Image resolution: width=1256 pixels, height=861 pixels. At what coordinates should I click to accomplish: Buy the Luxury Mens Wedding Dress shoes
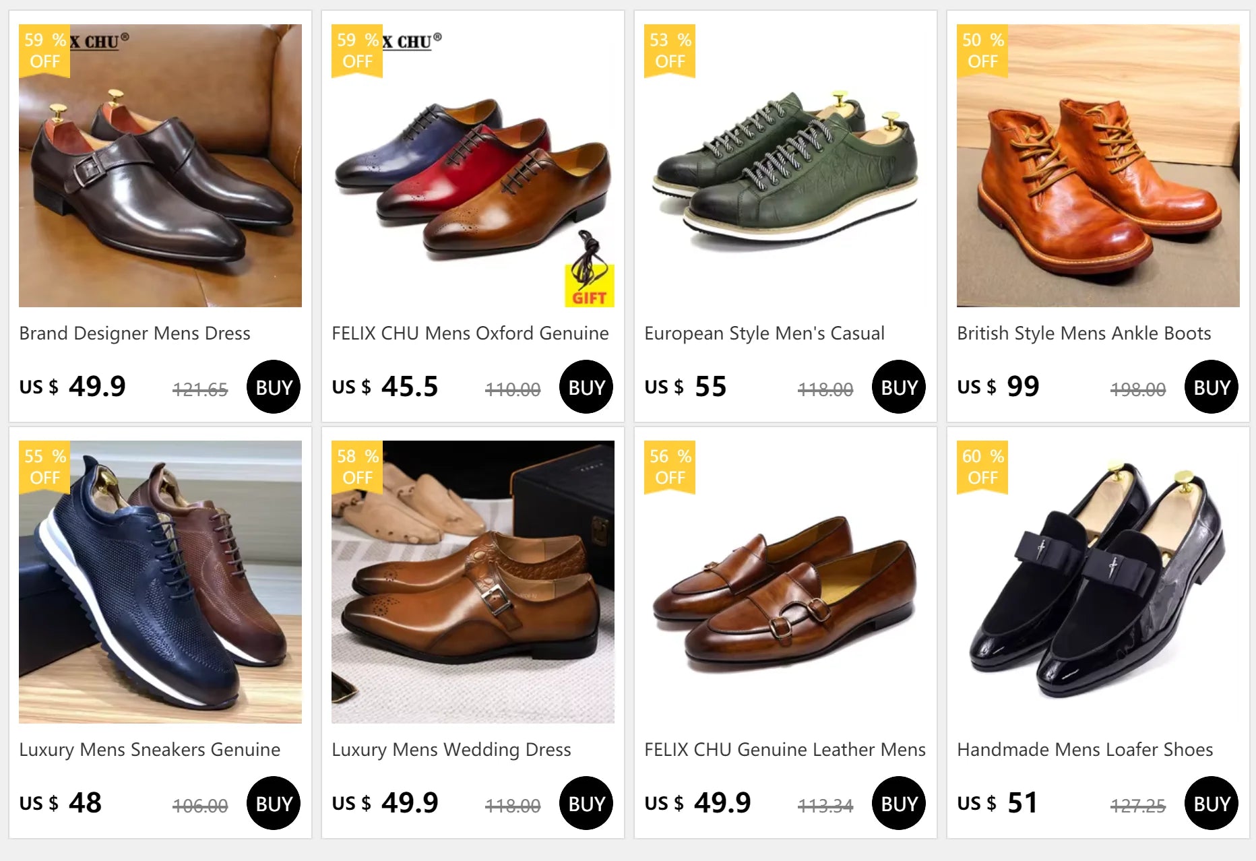586,803
